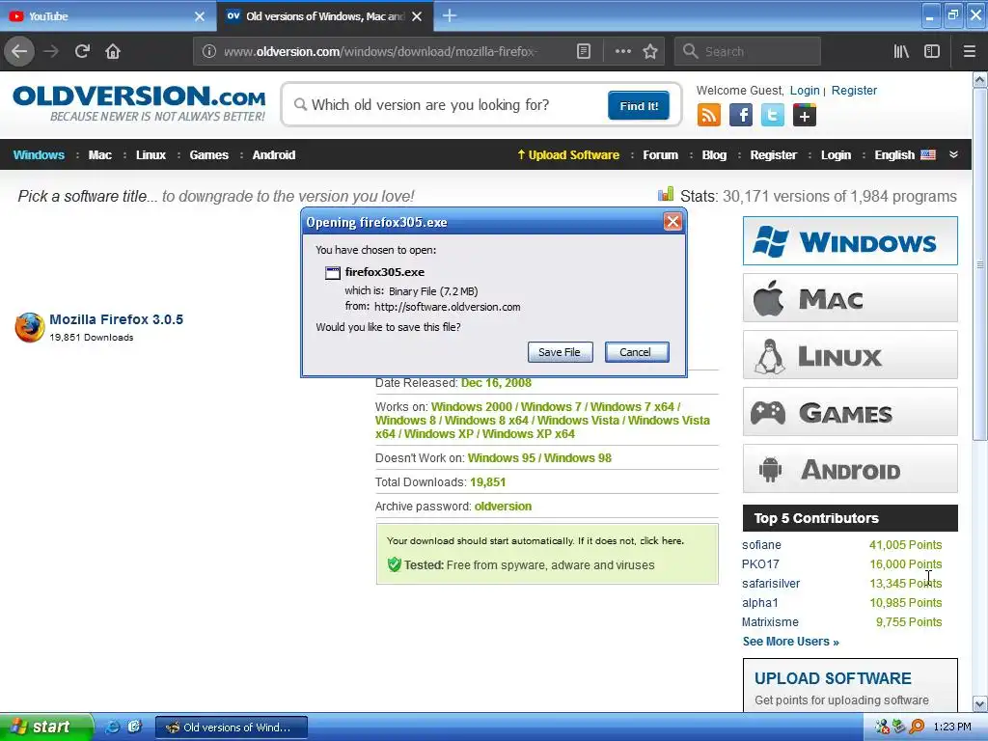Viewport: 988px width, 741px height.
Task: Open contributor Matrixisme profile
Action: [x=770, y=622]
